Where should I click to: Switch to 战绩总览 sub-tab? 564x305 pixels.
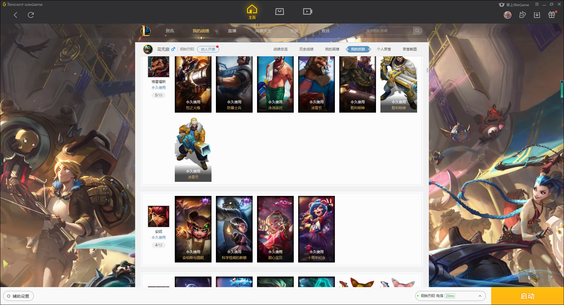click(281, 49)
